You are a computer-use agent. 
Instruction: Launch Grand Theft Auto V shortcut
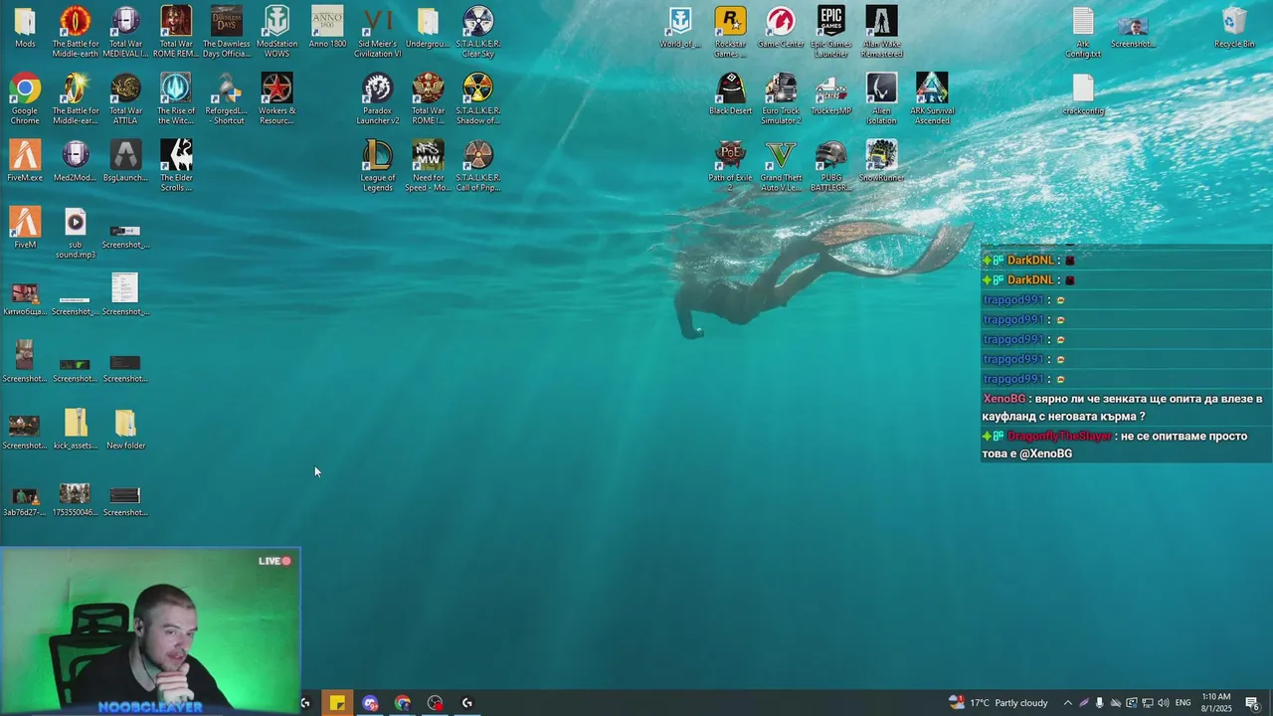781,165
